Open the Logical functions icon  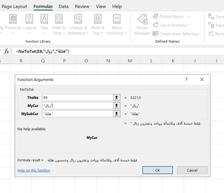click(29, 19)
